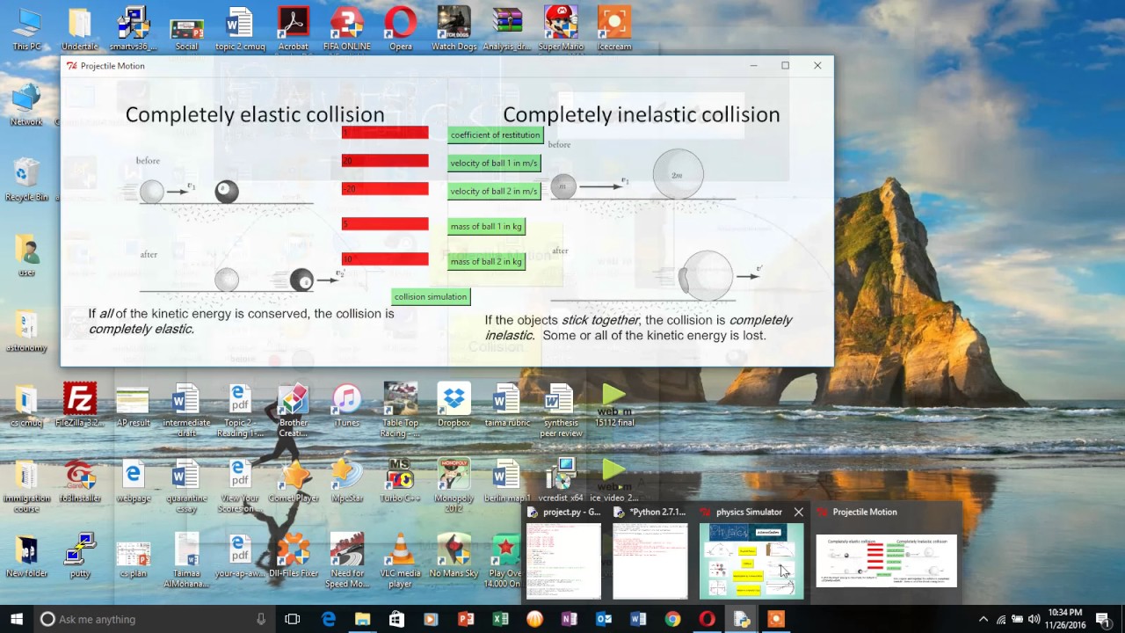Click the velocity of ball 1 in m/s button
Screen dimensions: 1125x633
click(494, 163)
